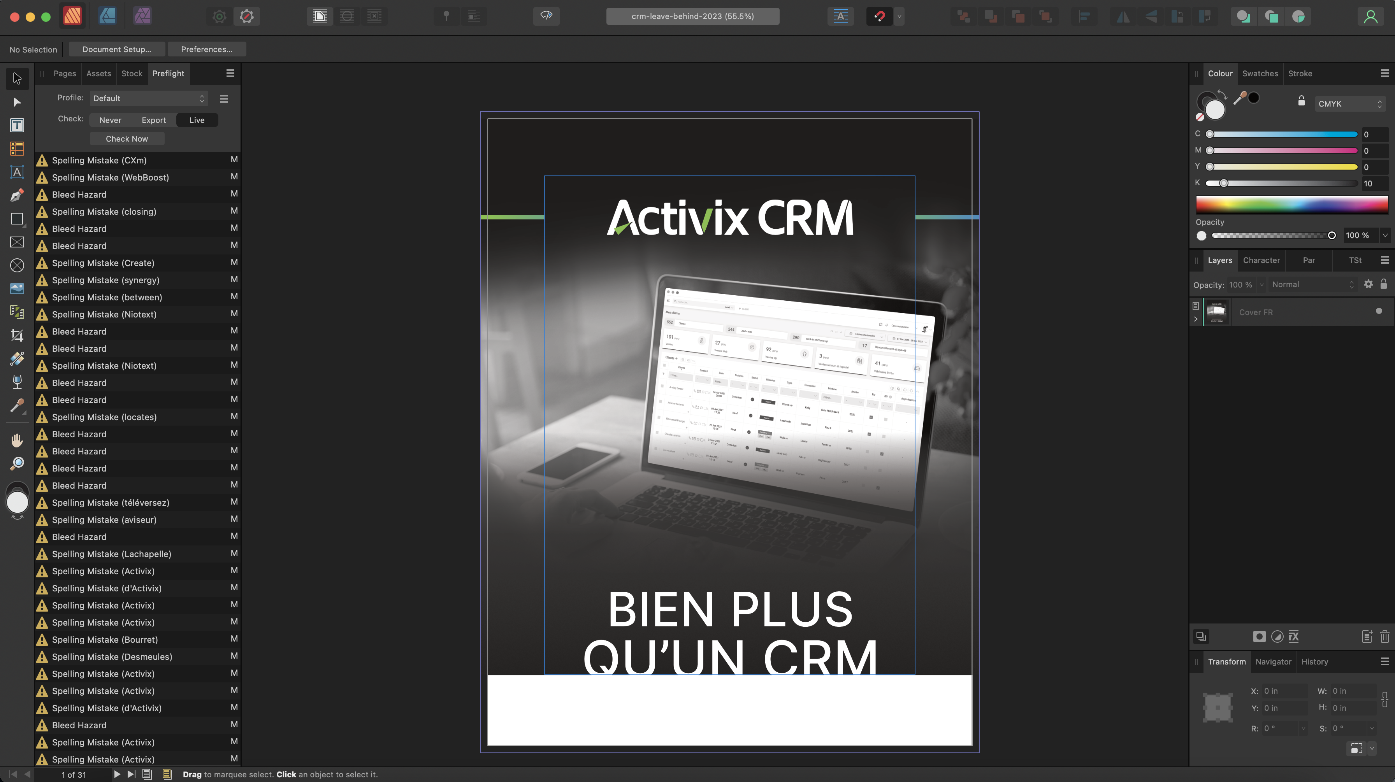Open the Pages panel tab

65,74
